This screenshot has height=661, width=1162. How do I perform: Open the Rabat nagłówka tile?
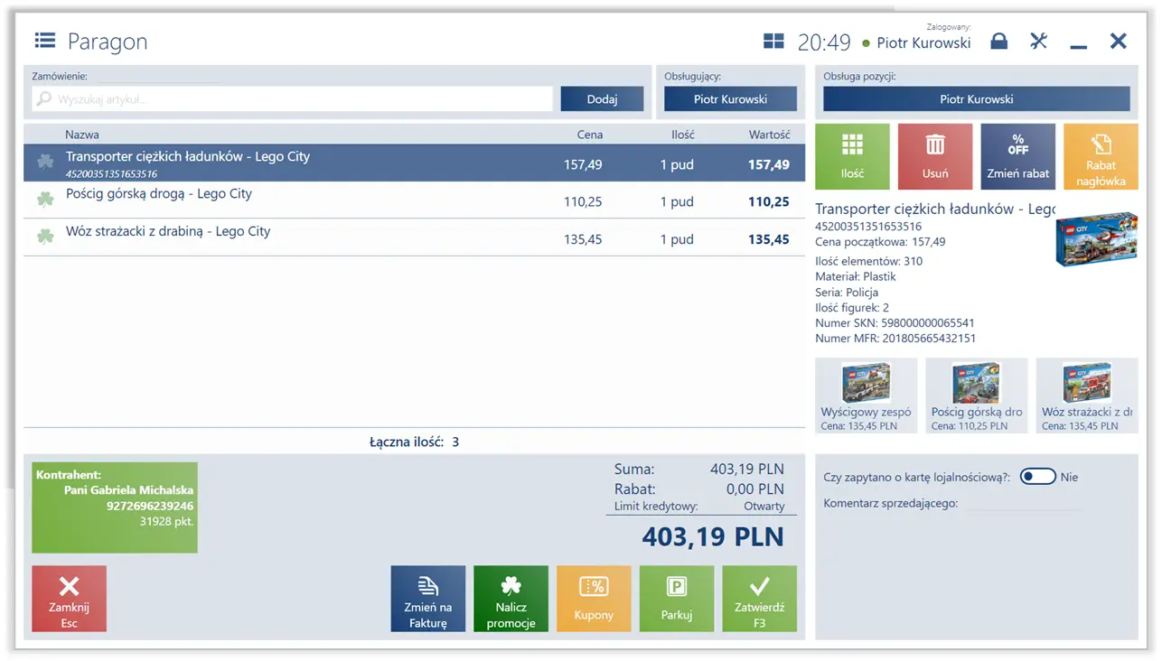coord(1101,156)
